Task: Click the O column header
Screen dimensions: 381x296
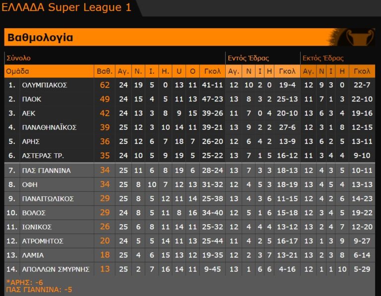Action: pyautogui.click(x=193, y=71)
